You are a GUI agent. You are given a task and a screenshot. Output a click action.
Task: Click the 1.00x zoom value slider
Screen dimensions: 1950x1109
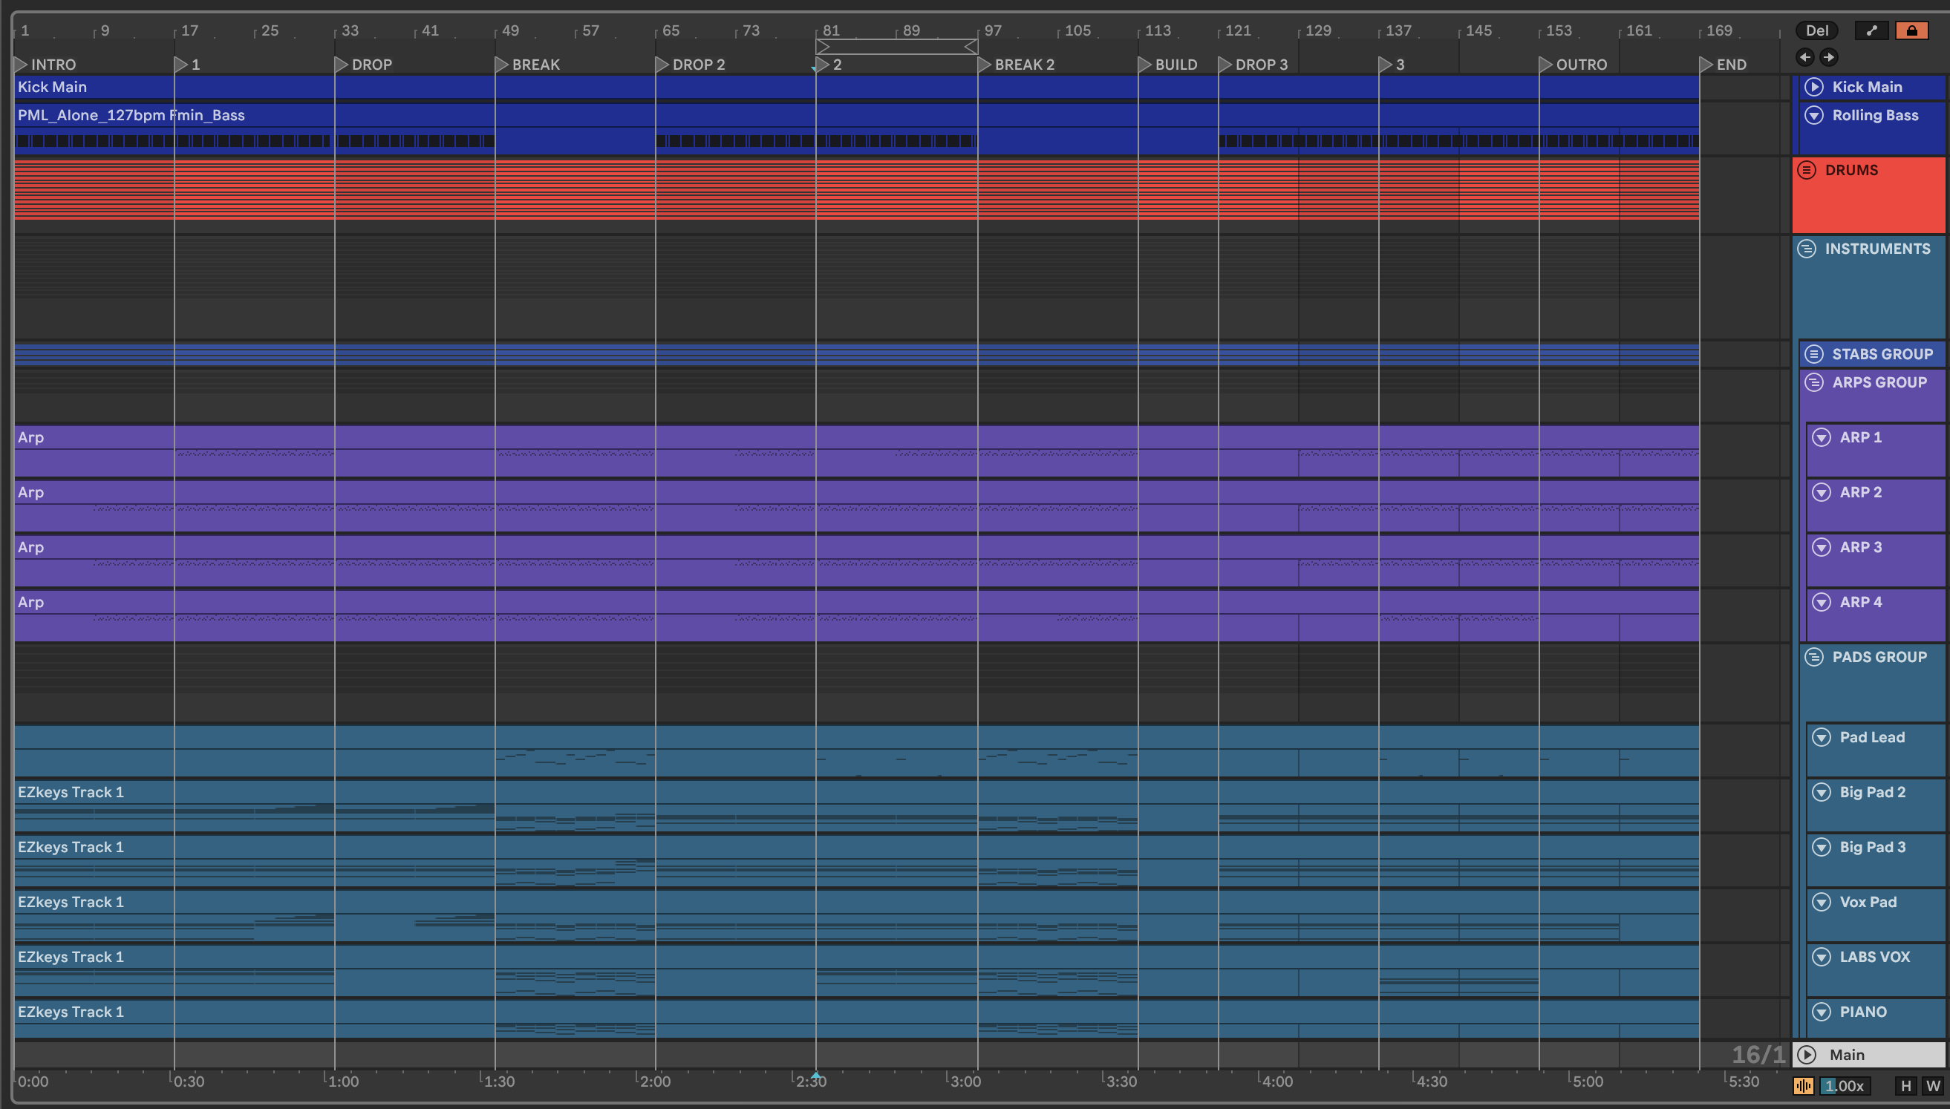point(1845,1085)
